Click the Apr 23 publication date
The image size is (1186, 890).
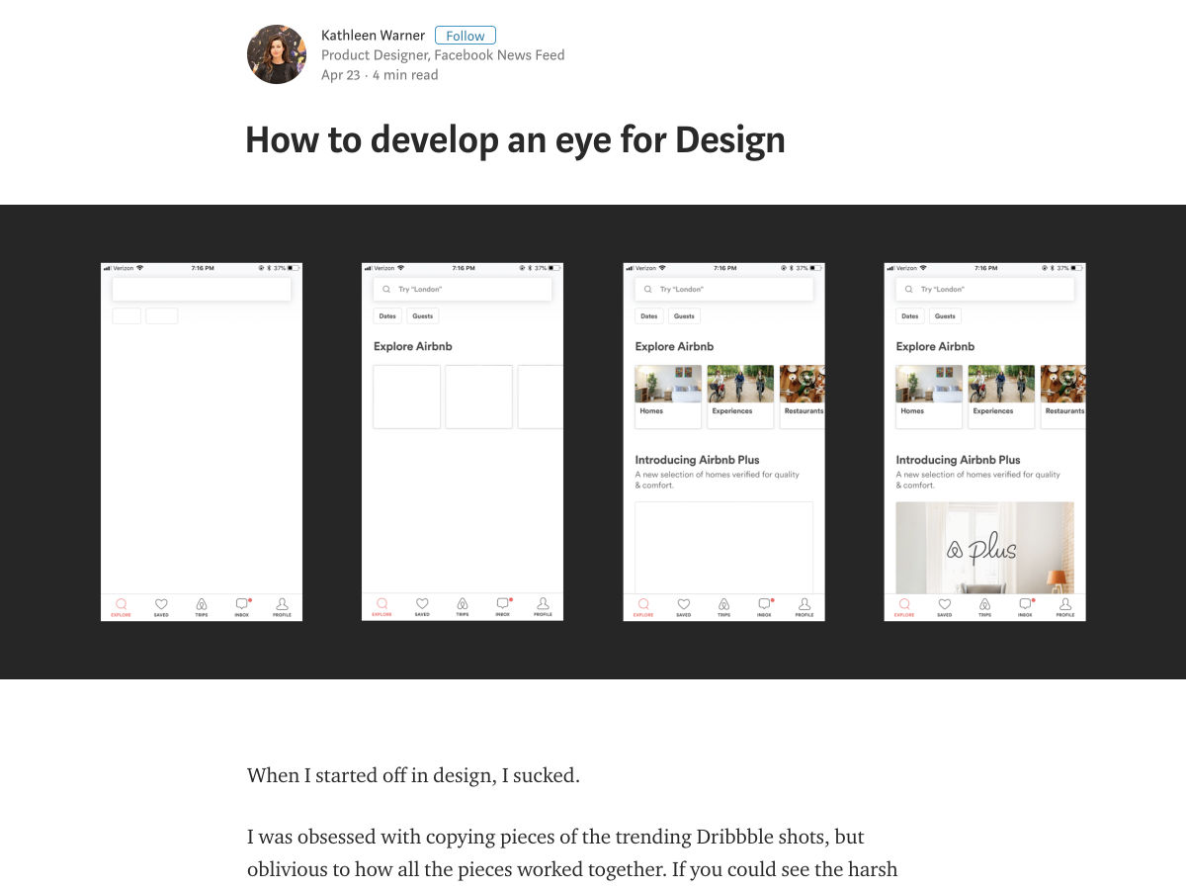pyautogui.click(x=340, y=75)
